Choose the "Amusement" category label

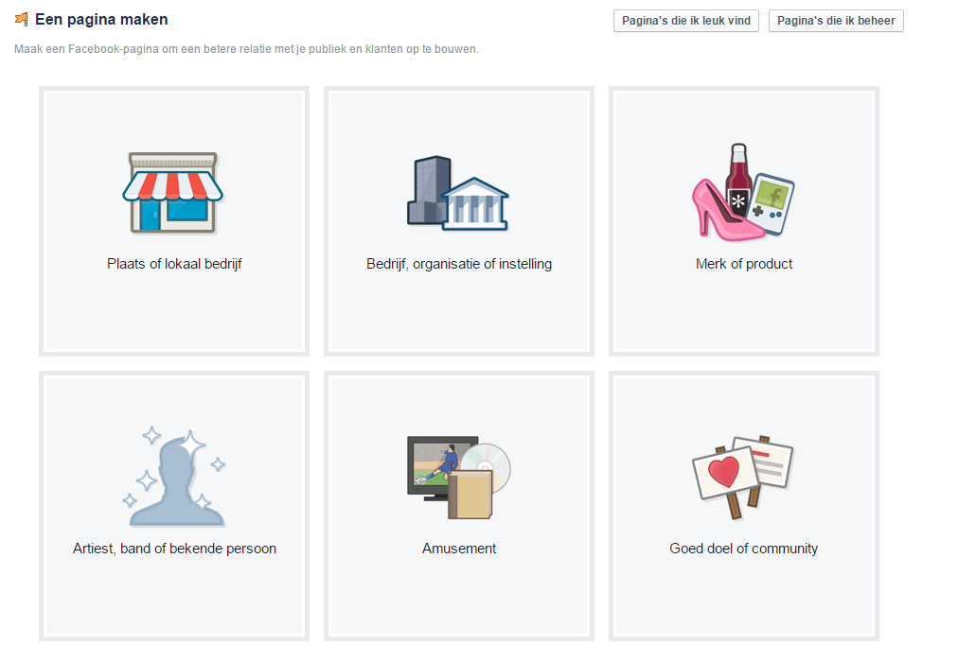(459, 549)
